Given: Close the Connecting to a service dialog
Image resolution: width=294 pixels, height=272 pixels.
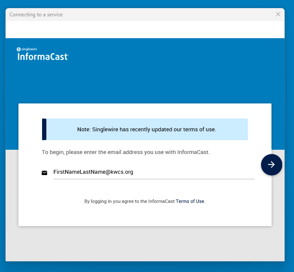Looking at the screenshot, I should [278, 14].
